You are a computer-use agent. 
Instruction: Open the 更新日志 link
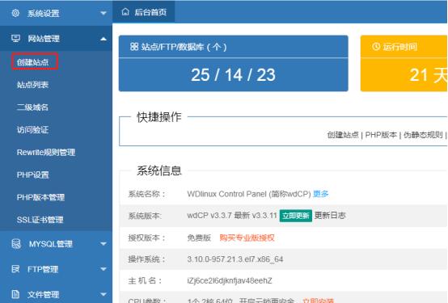coord(330,215)
